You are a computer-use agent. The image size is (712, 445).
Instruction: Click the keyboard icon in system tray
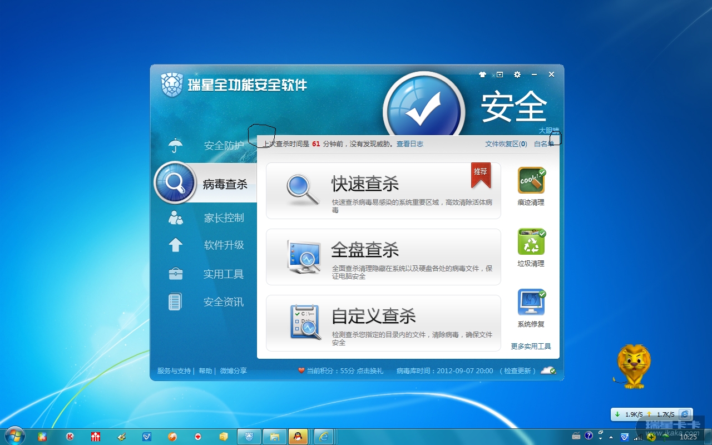click(576, 436)
